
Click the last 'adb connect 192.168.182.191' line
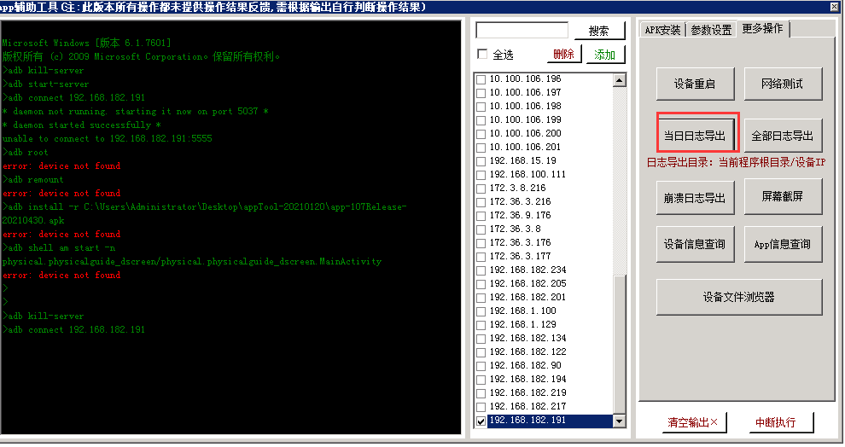point(73,329)
